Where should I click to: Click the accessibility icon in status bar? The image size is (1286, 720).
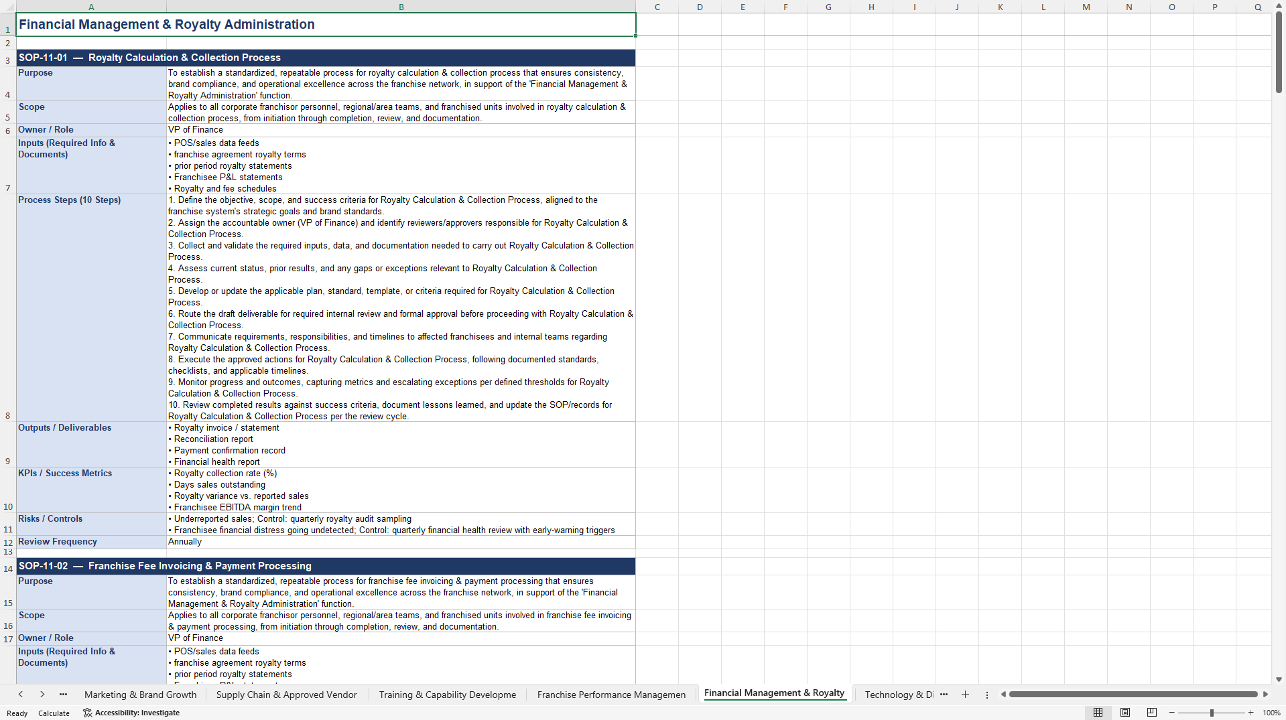[87, 713]
